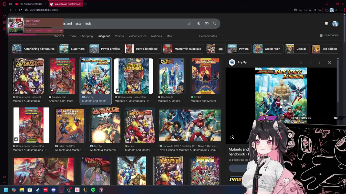
Task: Search by image with Google Lens camera
Action: (207, 24)
